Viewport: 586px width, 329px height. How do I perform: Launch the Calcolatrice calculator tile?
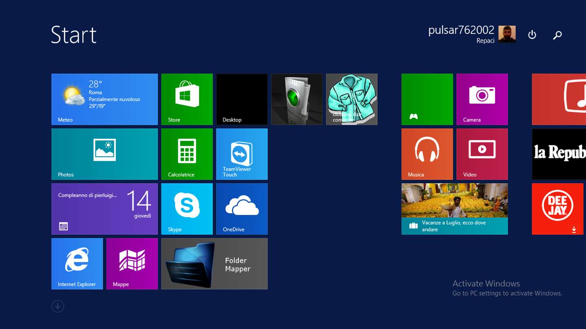point(187,154)
